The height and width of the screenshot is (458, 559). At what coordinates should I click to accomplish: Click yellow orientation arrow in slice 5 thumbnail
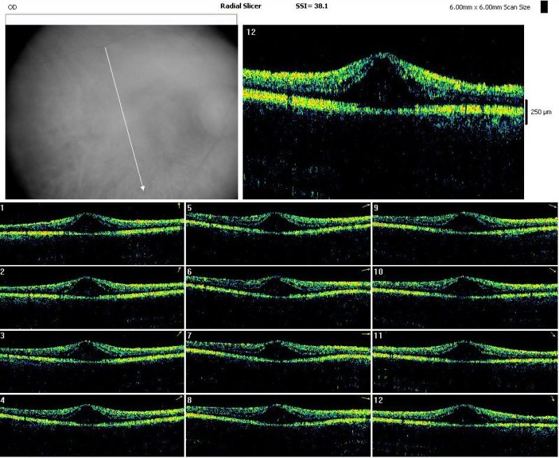(x=365, y=207)
